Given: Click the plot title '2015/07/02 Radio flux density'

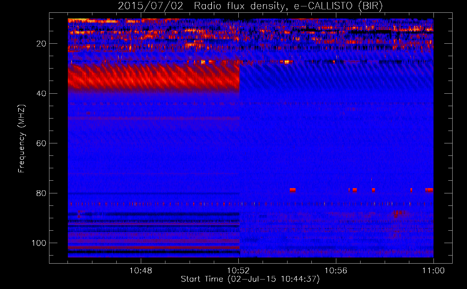Looking at the screenshot, I should pos(250,6).
